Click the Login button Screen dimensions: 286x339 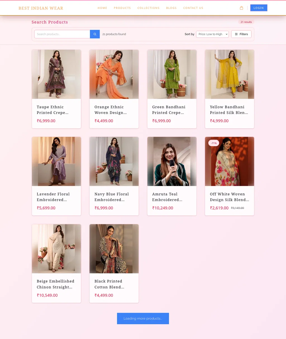(259, 8)
